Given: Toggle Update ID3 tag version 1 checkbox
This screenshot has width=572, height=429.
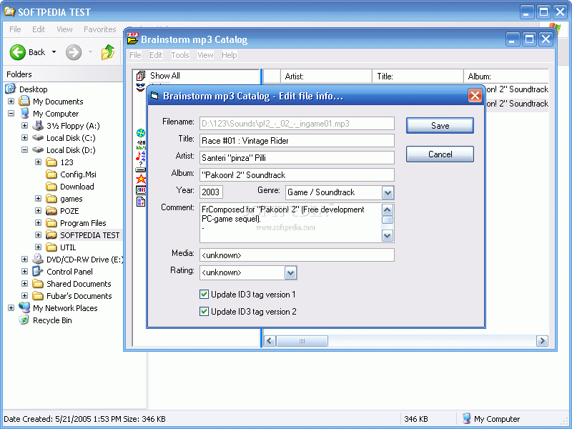Looking at the screenshot, I should point(204,295).
